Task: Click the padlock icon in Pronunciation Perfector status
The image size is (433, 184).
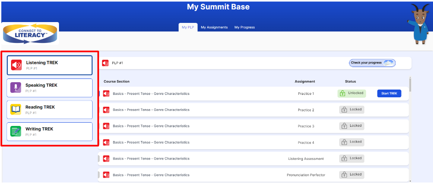Action: (345, 175)
